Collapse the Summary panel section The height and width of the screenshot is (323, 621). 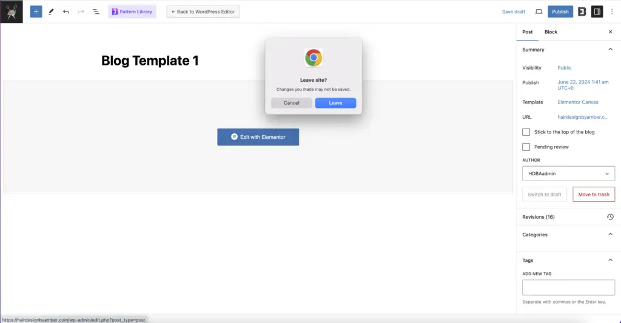(610, 50)
